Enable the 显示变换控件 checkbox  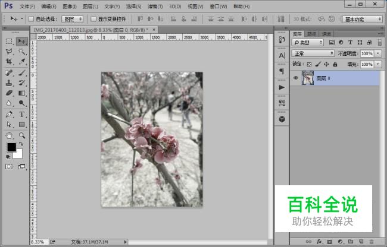93,19
